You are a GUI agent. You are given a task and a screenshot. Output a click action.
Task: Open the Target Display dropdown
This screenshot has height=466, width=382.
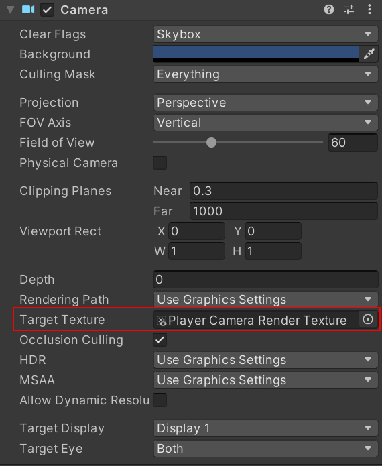click(x=265, y=428)
